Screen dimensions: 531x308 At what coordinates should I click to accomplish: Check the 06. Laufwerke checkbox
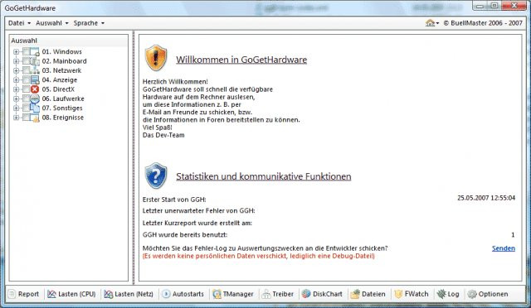(26, 99)
